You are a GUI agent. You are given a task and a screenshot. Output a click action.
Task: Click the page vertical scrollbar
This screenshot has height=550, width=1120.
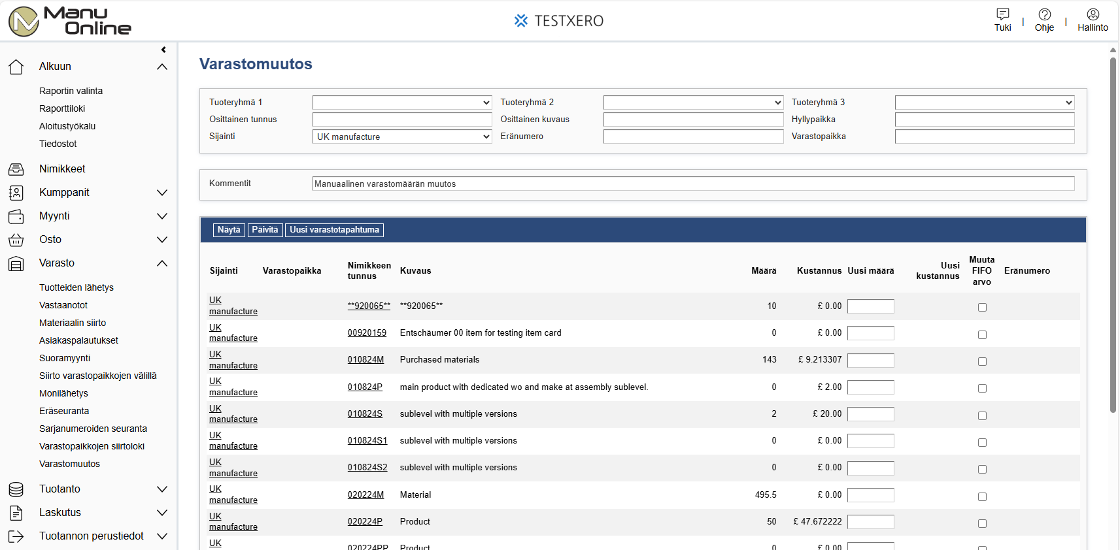tap(1113, 235)
